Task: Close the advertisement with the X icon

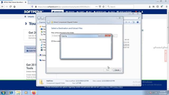Action: (143, 30)
